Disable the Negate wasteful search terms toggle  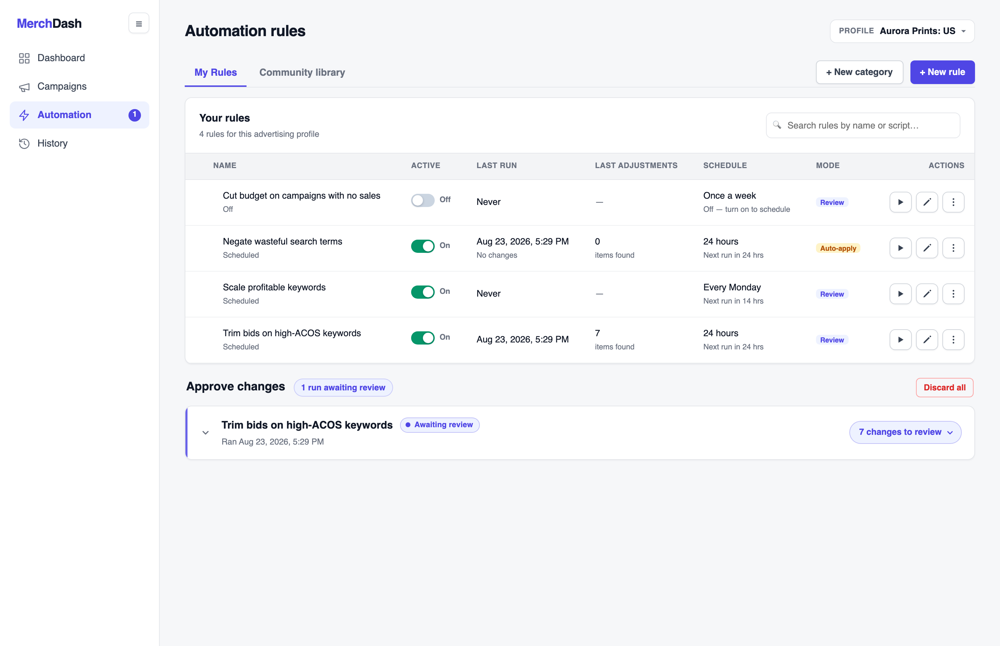pyautogui.click(x=422, y=246)
